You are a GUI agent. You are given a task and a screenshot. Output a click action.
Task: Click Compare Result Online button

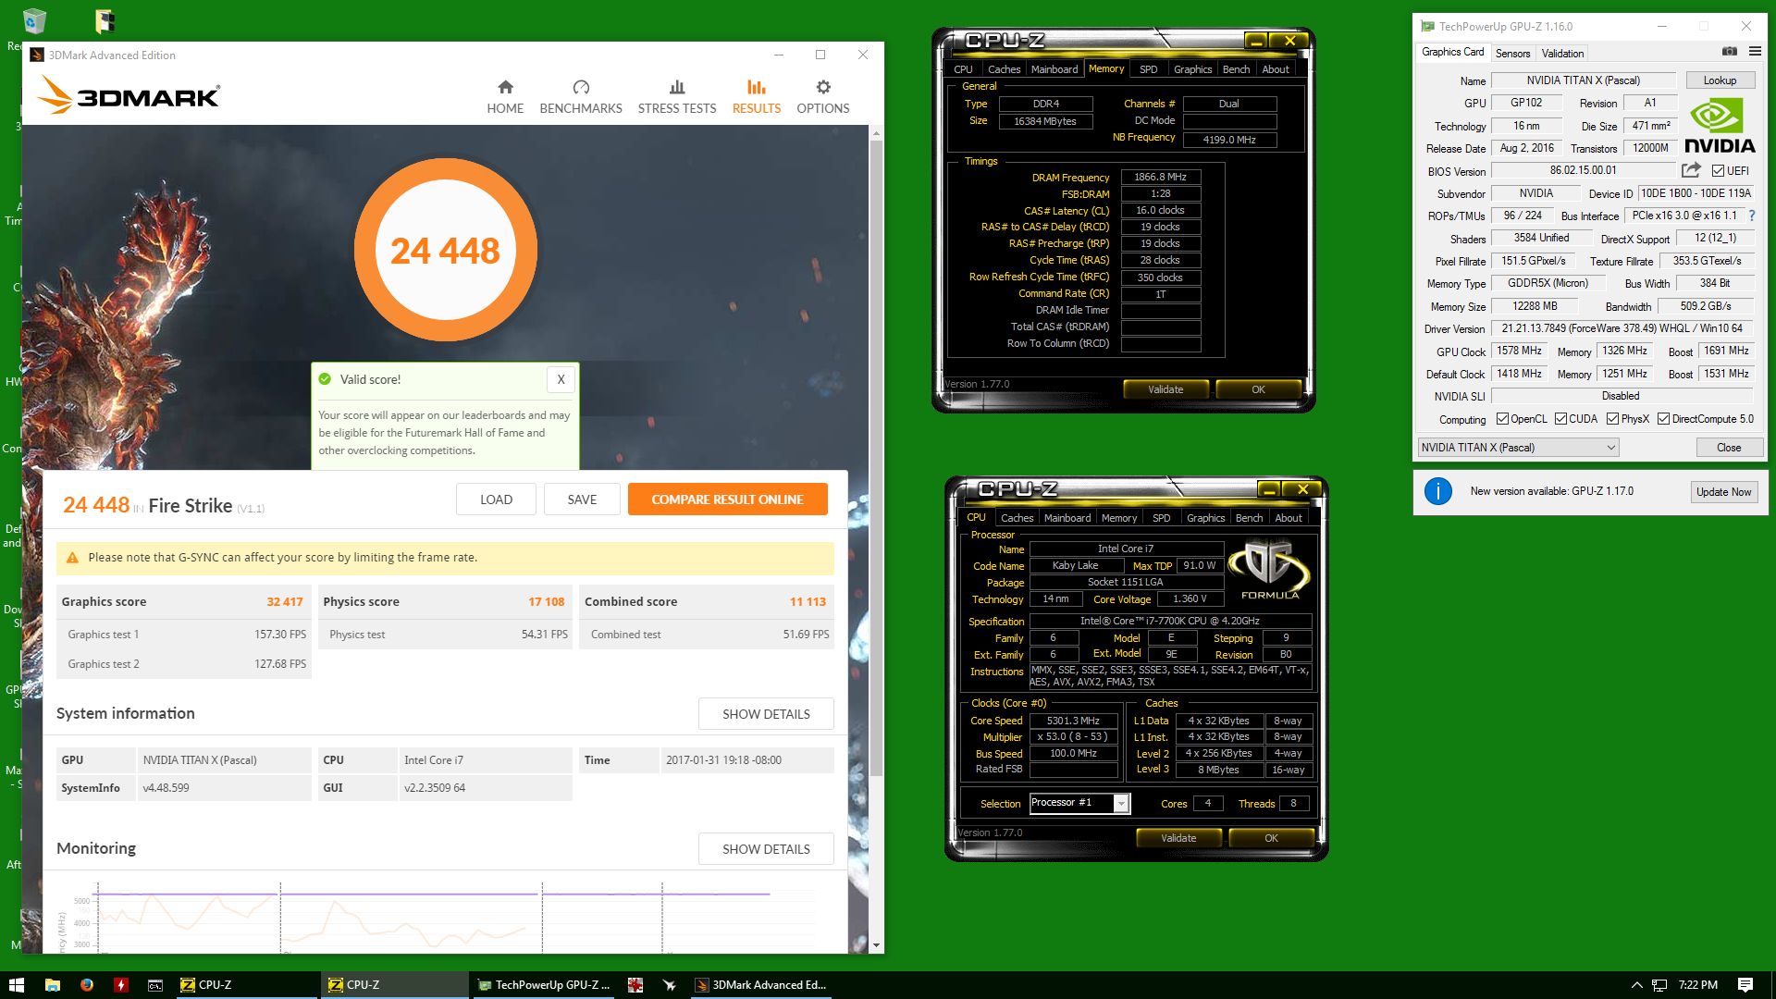pos(727,499)
